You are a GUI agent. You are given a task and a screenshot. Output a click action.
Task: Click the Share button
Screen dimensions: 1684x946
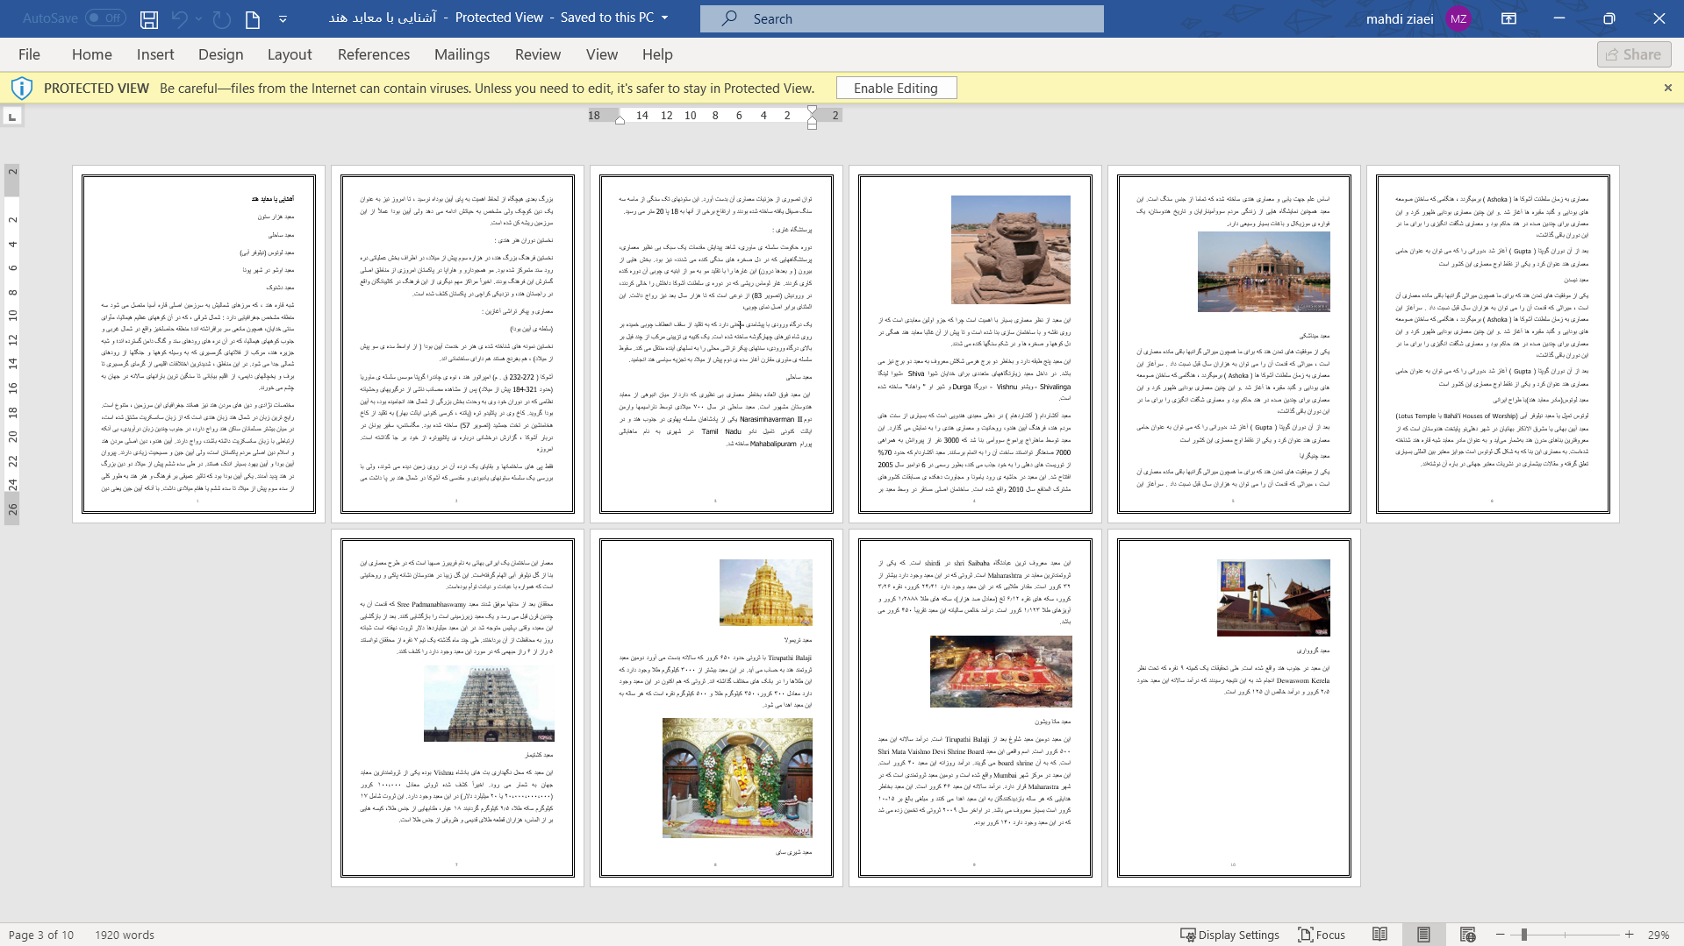coord(1634,54)
